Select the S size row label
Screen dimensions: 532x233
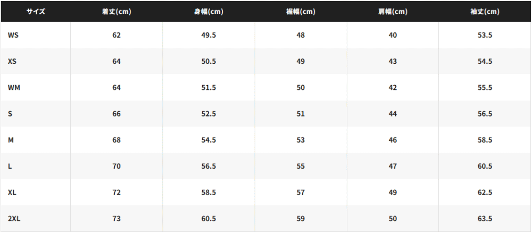10,114
